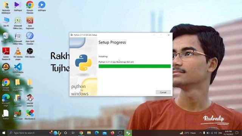Click the search highlights icon in search box
Screen dimensions: 242x136
56,133
